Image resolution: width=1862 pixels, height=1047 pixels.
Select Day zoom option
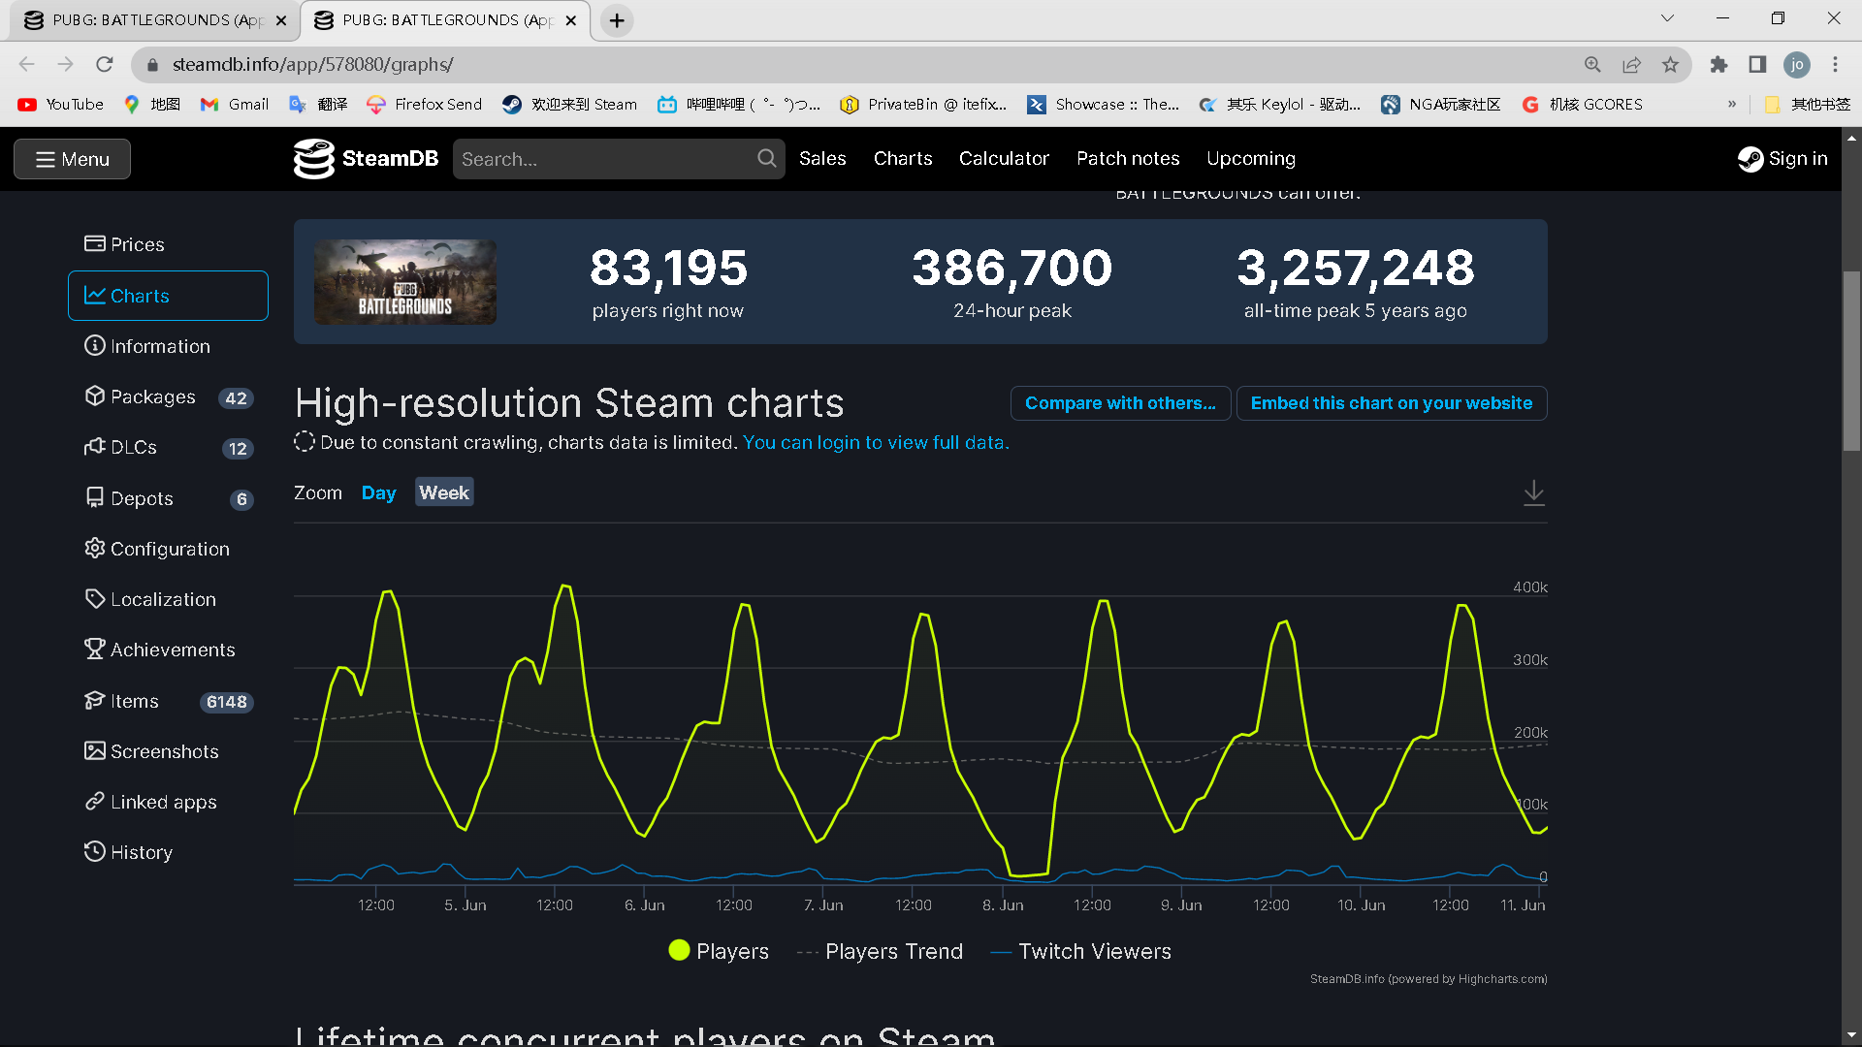pos(378,492)
